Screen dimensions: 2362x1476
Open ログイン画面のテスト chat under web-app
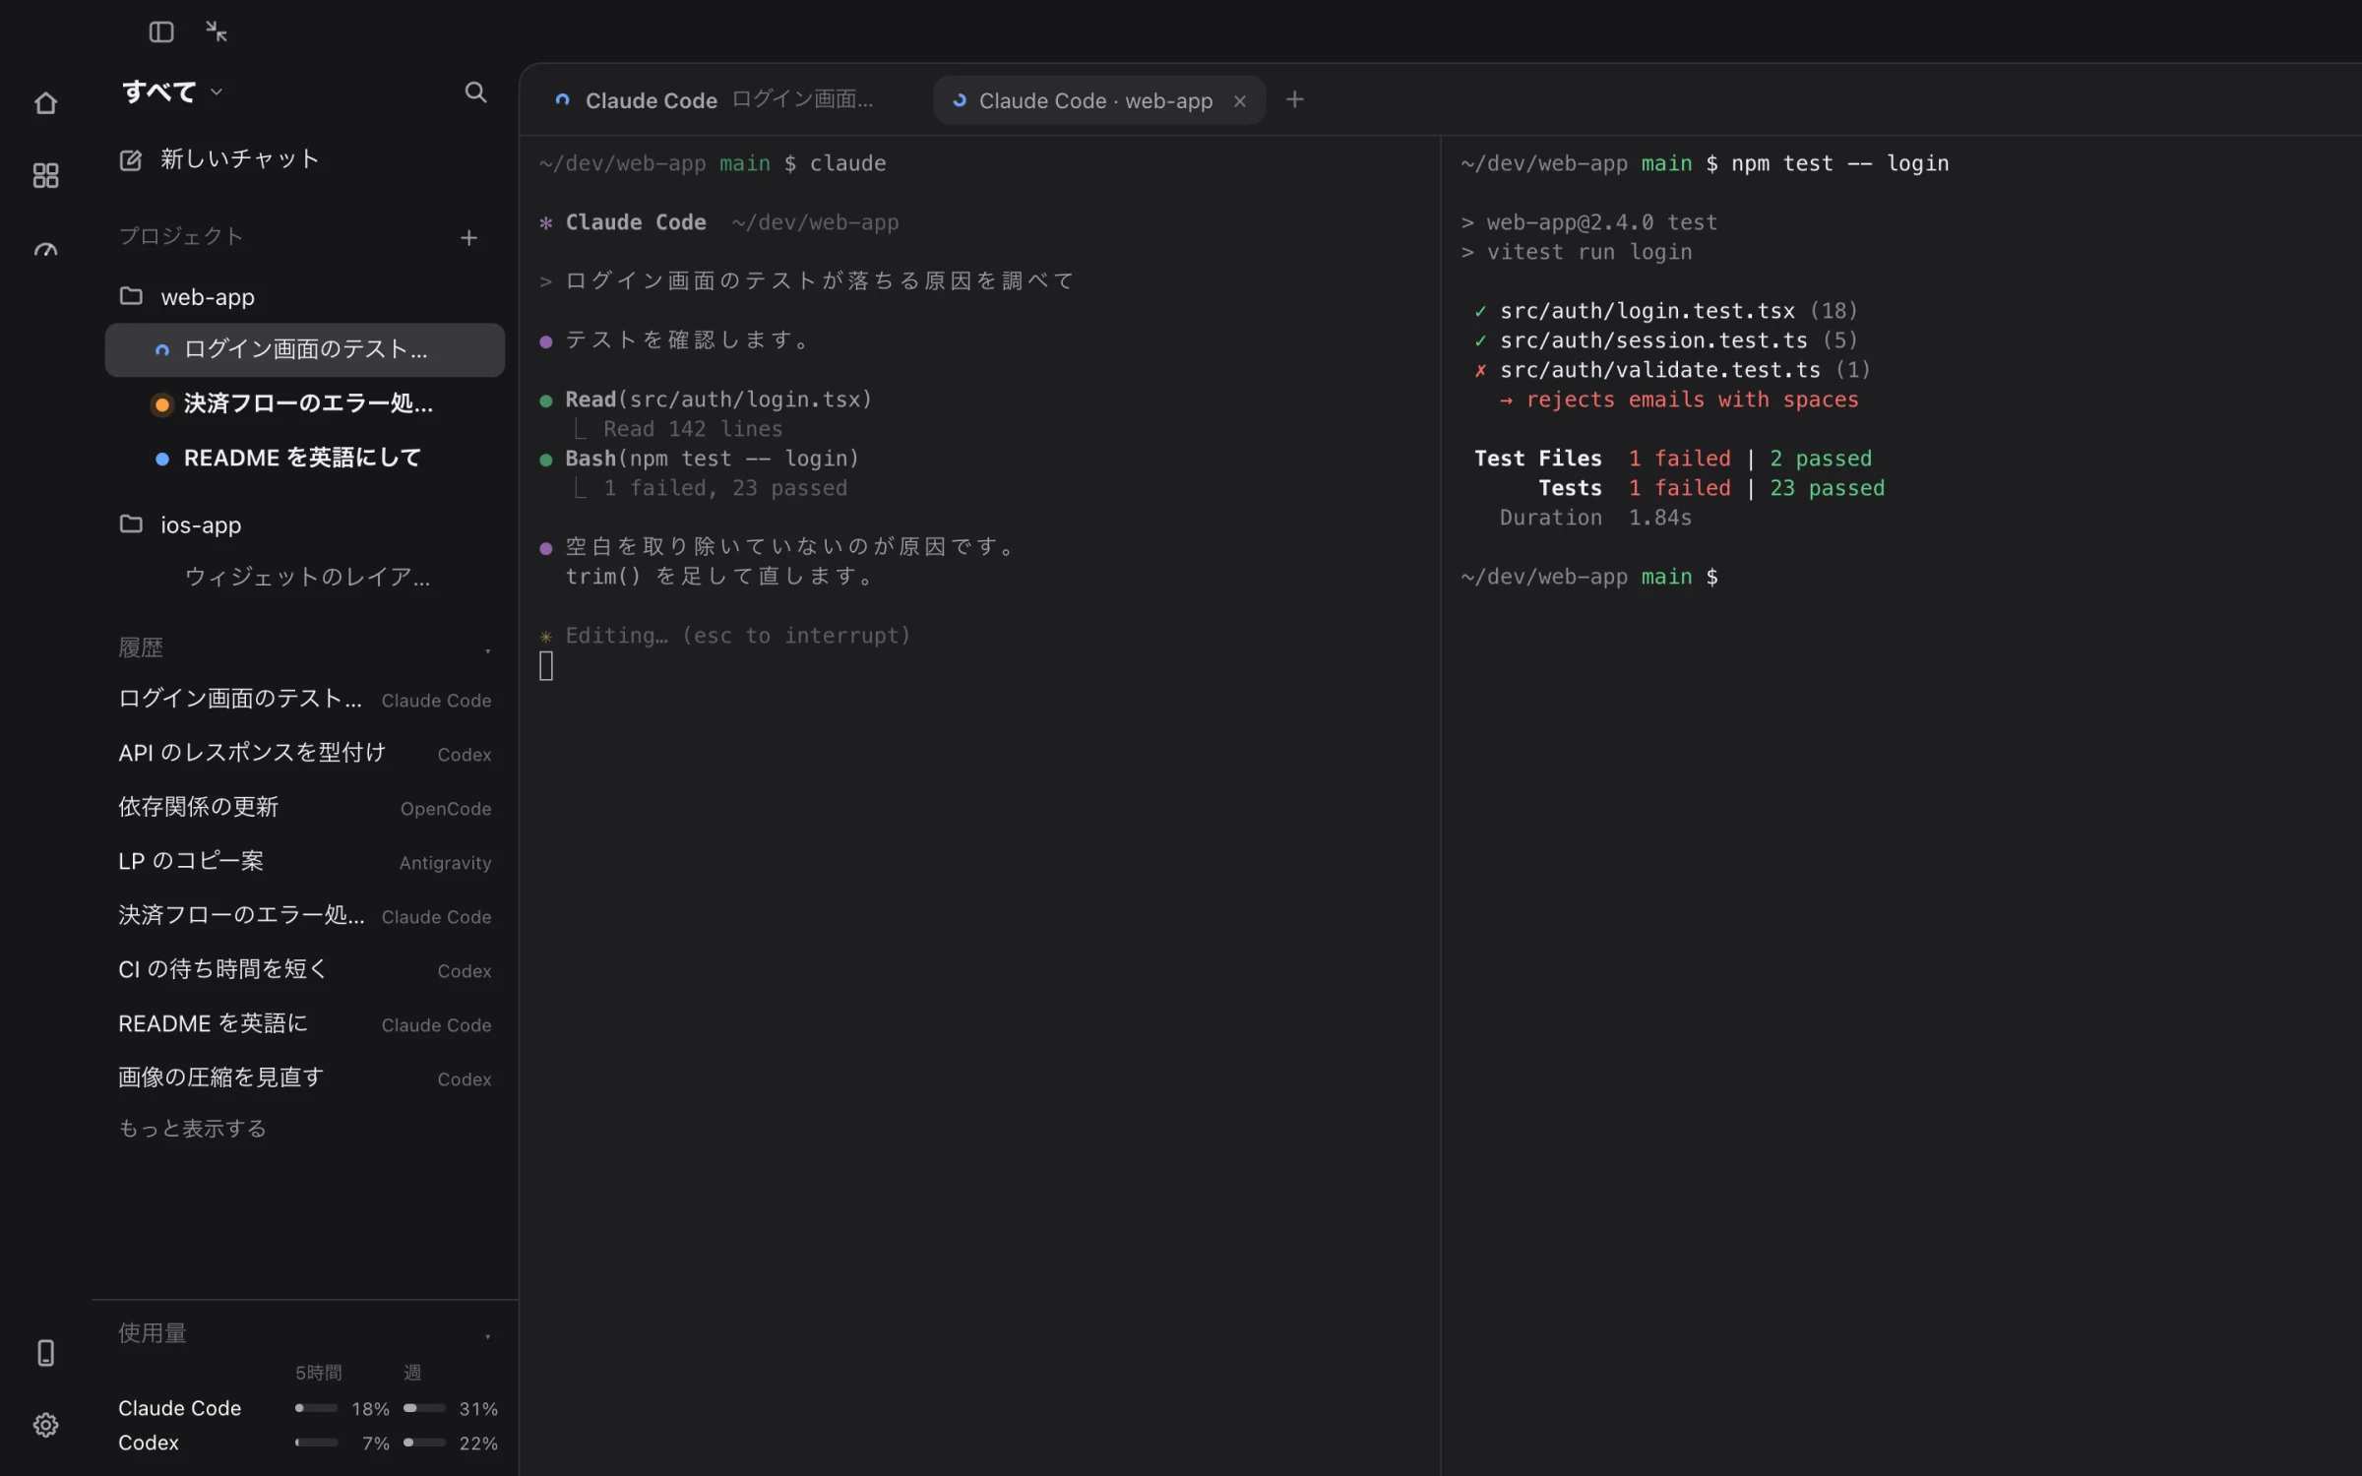(305, 349)
